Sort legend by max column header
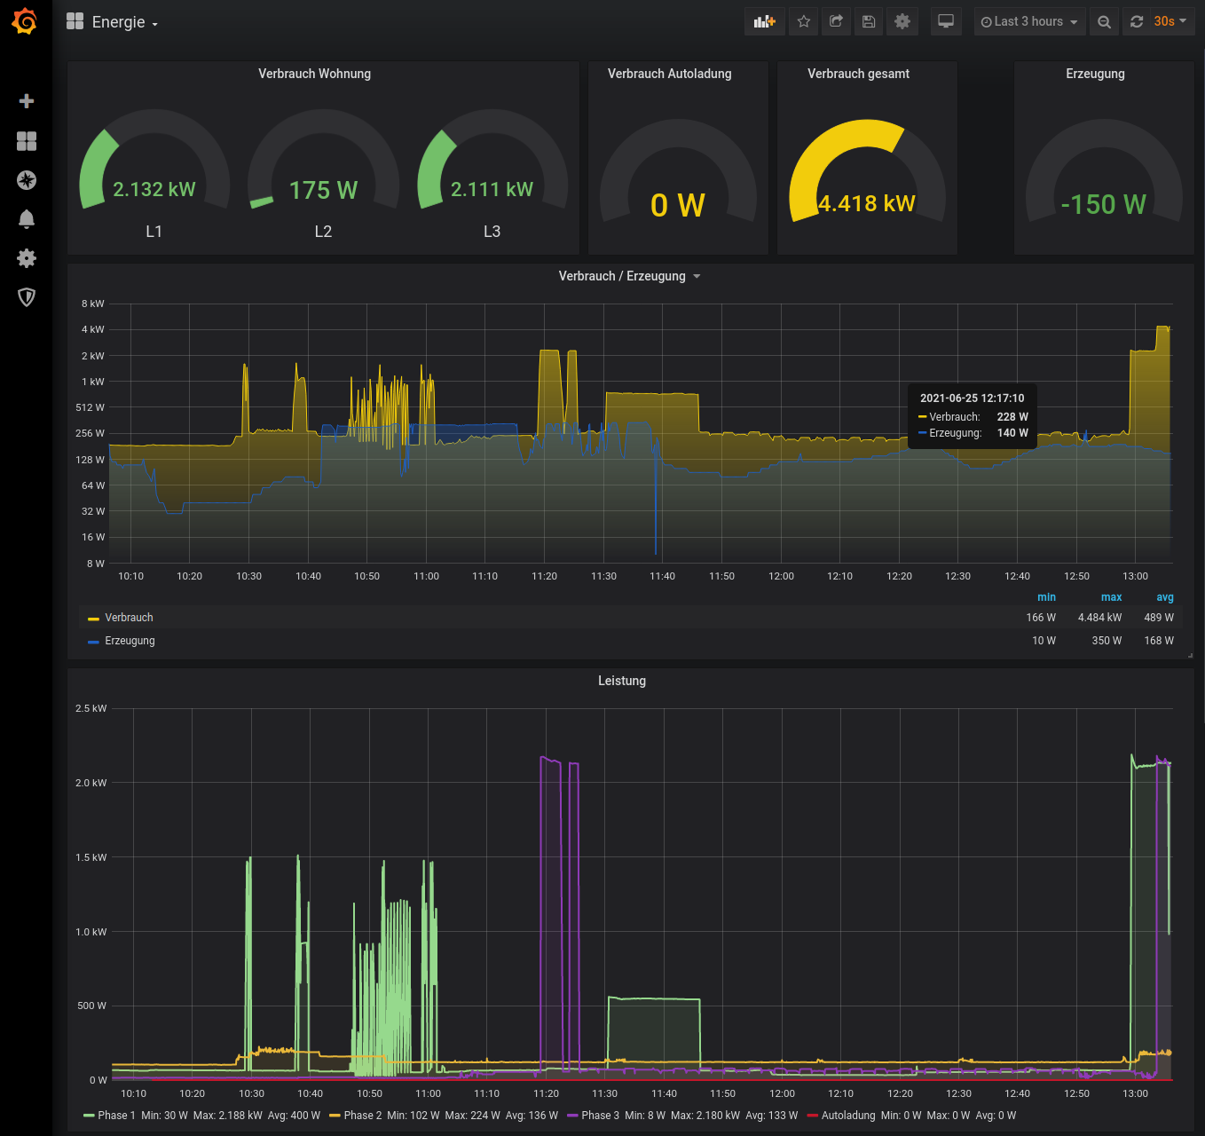This screenshot has width=1205, height=1136. 1111,597
